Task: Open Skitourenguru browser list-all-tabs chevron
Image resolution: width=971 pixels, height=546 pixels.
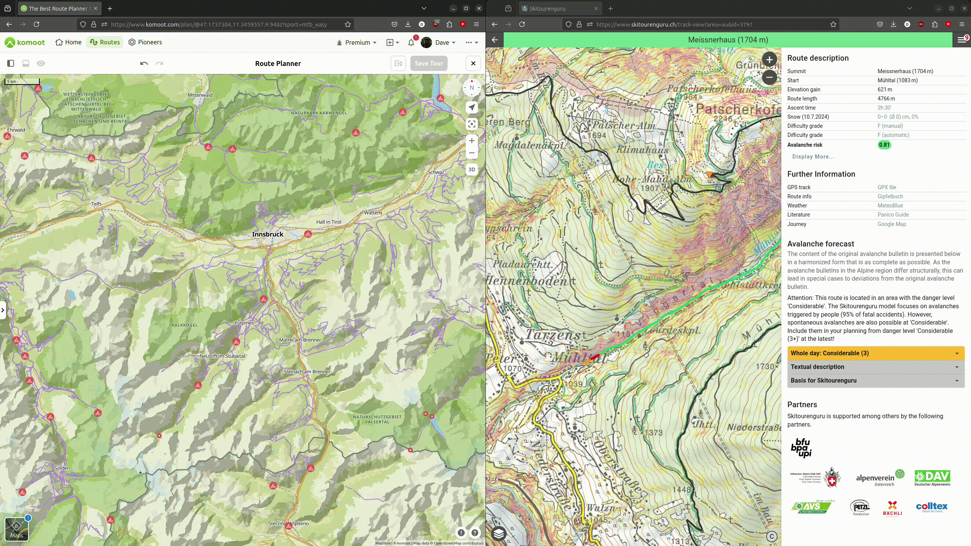Action: [x=910, y=8]
